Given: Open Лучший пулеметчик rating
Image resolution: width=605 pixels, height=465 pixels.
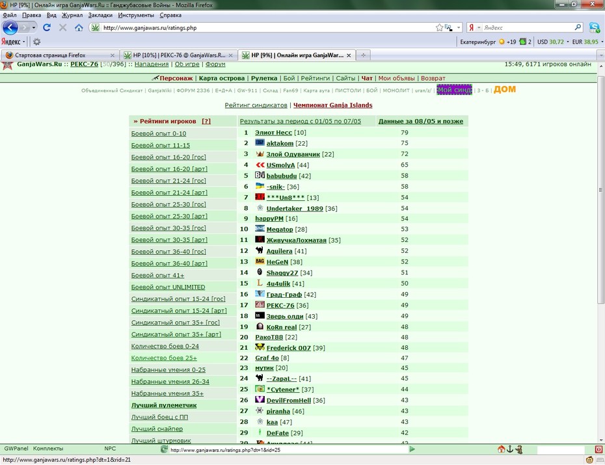Looking at the screenshot, I should pos(163,405).
